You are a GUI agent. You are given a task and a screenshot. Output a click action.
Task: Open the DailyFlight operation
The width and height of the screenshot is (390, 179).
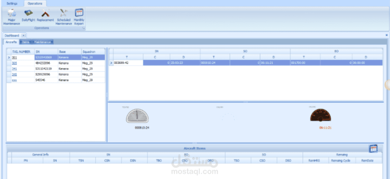(28, 15)
